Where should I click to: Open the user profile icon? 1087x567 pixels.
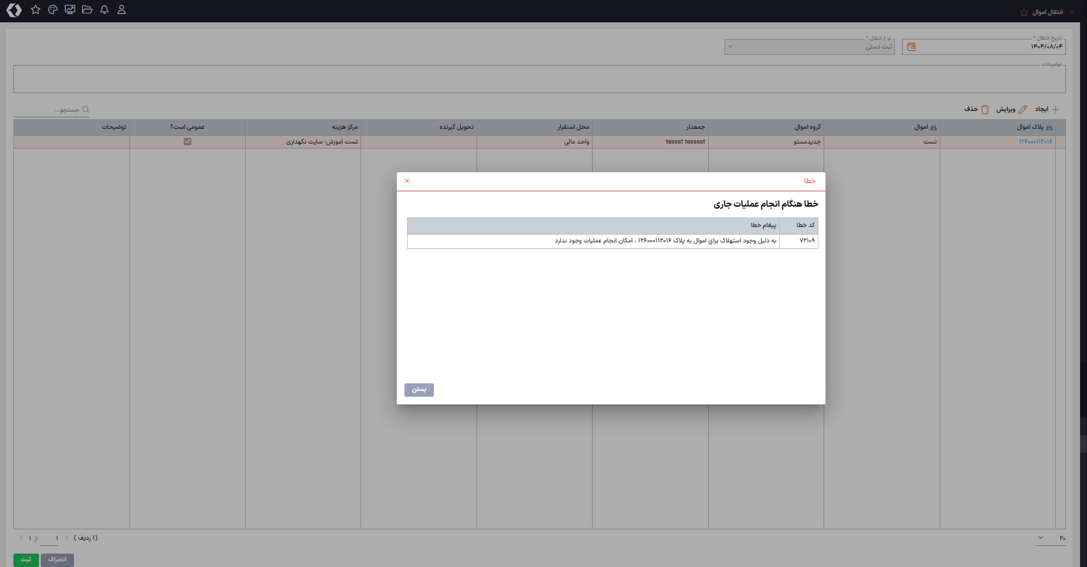tap(122, 10)
